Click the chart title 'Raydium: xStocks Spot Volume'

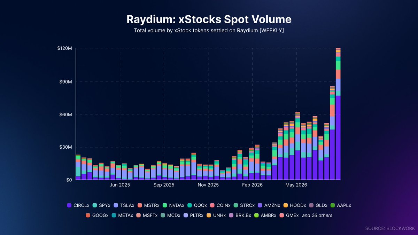(x=209, y=19)
